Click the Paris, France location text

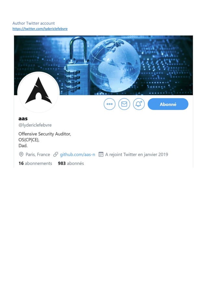[x=38, y=155]
